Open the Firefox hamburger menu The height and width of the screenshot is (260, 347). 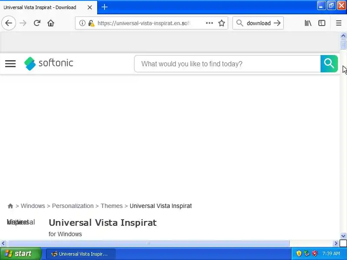coord(339,23)
